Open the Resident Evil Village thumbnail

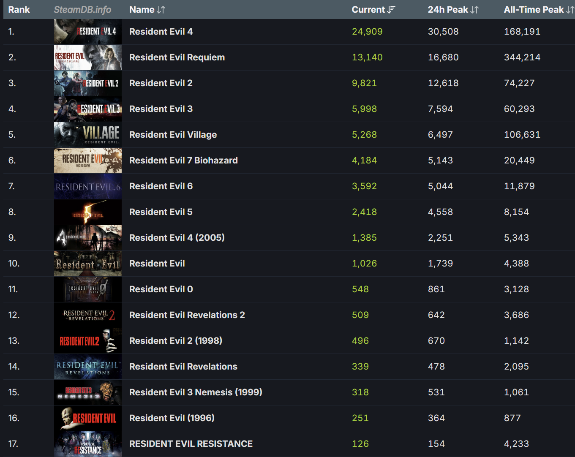[88, 135]
